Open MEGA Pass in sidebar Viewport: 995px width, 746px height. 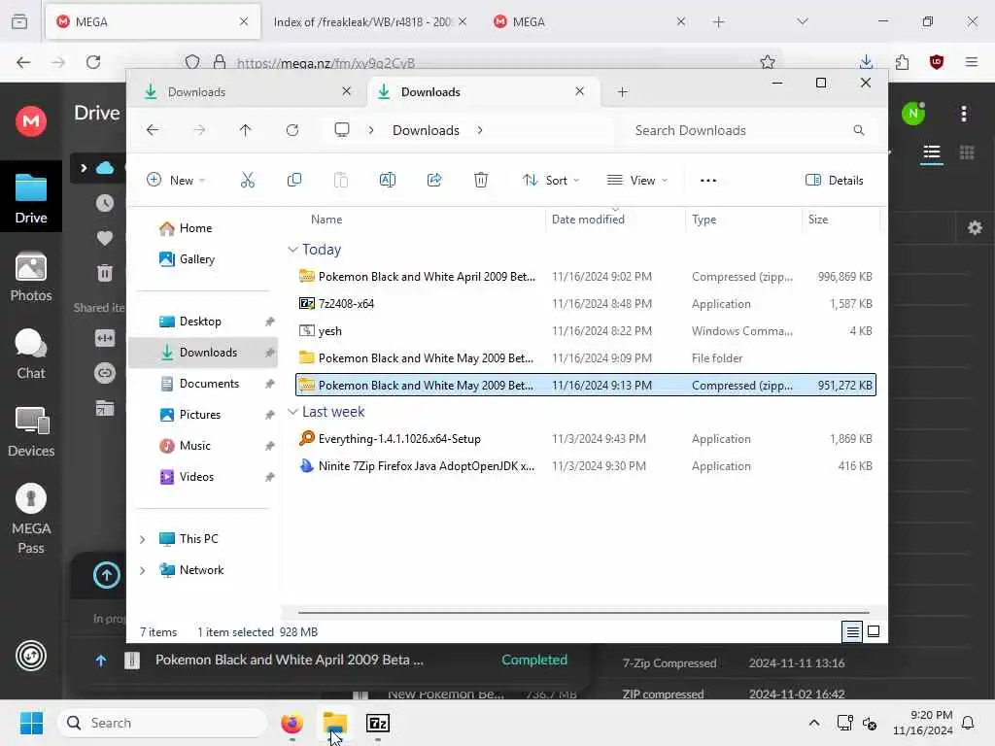coord(31,519)
